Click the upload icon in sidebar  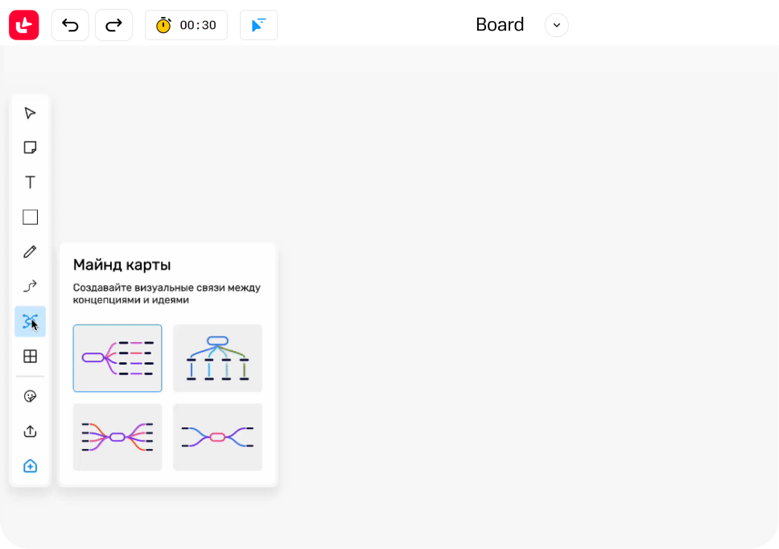[x=30, y=431]
